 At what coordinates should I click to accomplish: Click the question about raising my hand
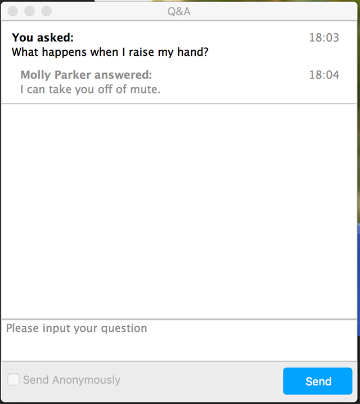pyautogui.click(x=110, y=52)
